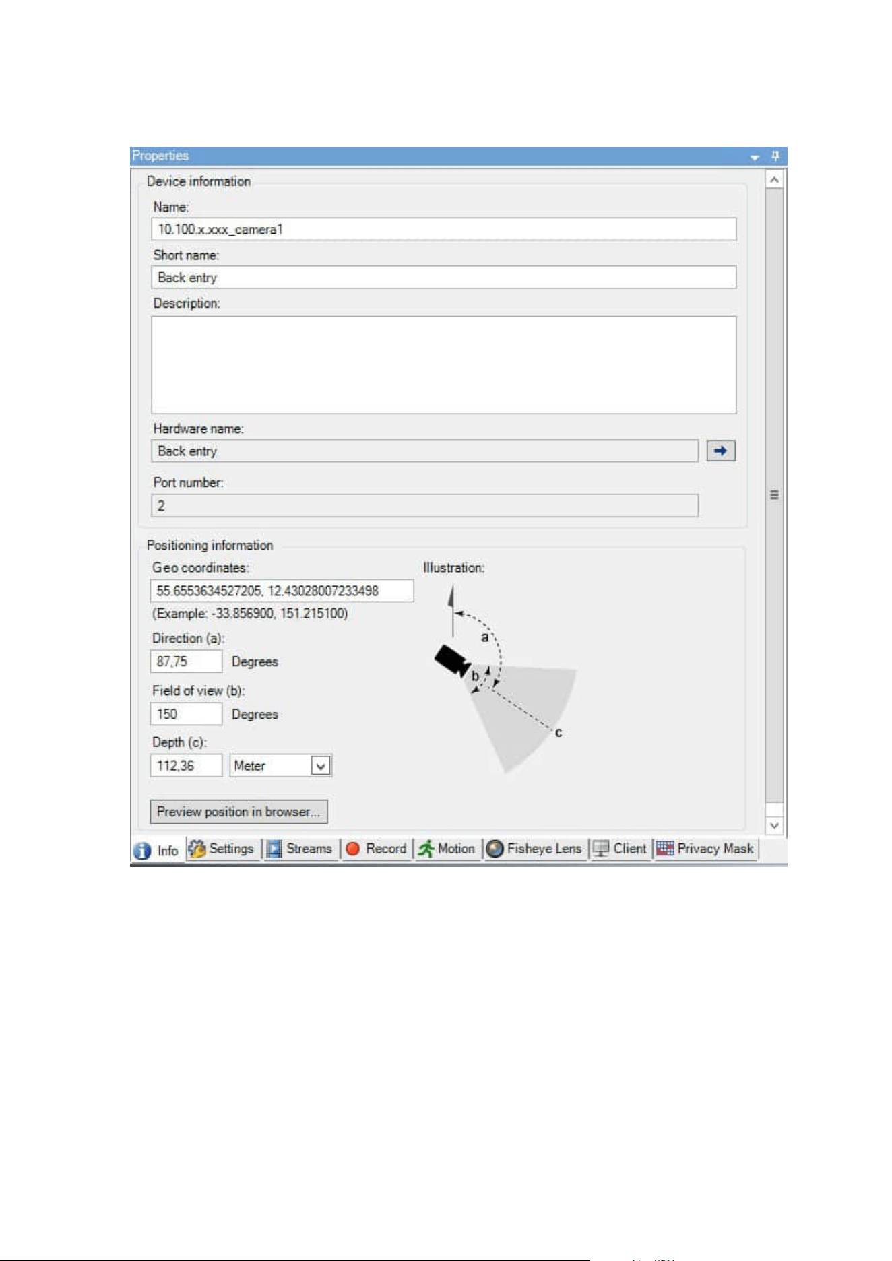Open the Motion tab
The width and height of the screenshot is (892, 1261).
[447, 849]
